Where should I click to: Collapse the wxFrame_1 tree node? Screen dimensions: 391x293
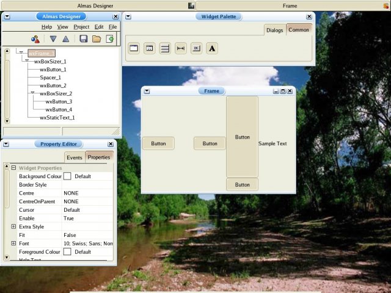point(21,53)
